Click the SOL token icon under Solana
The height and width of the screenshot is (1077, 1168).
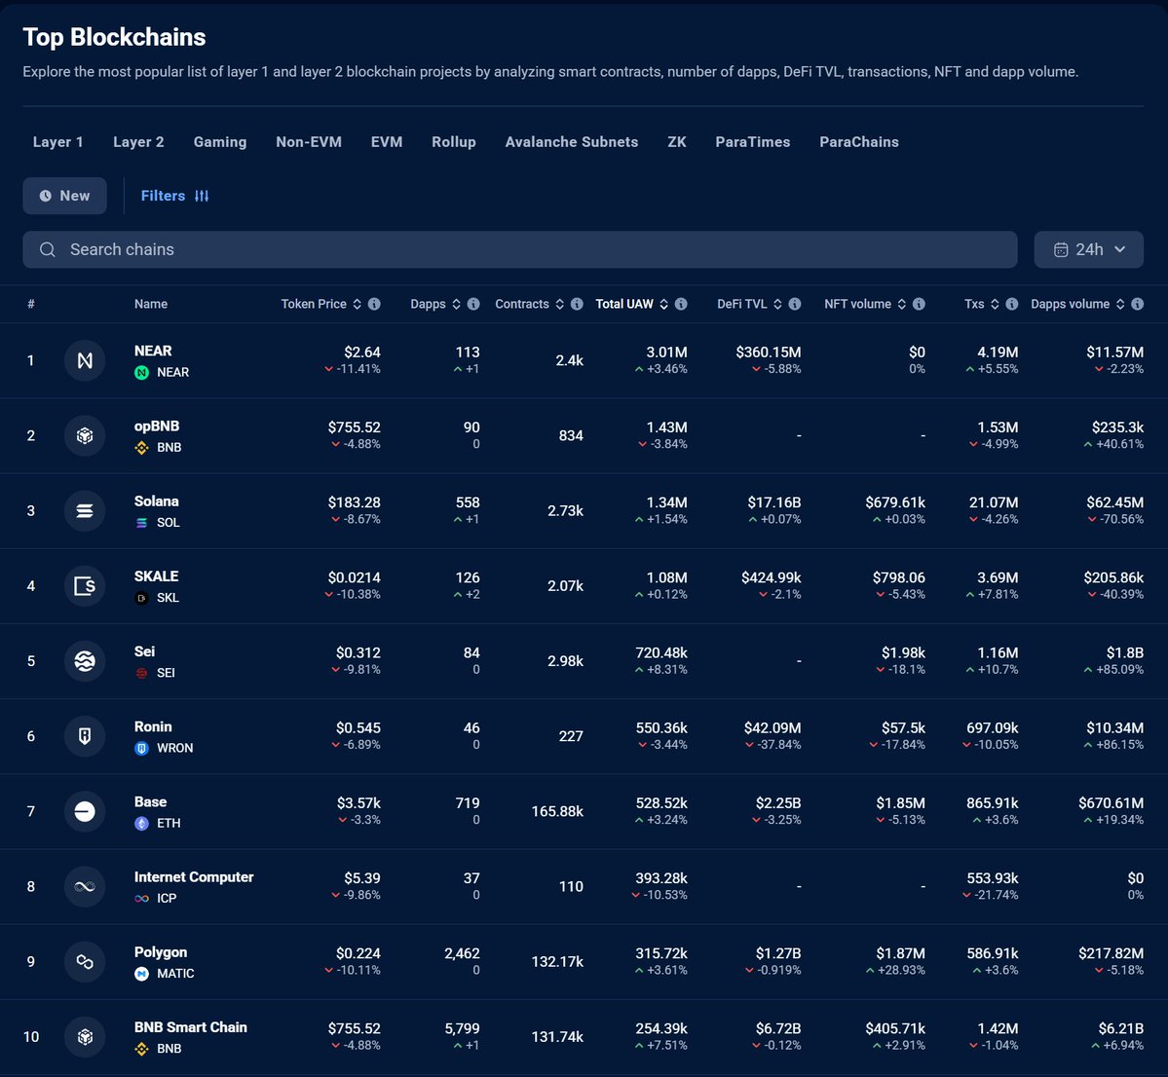point(141,523)
